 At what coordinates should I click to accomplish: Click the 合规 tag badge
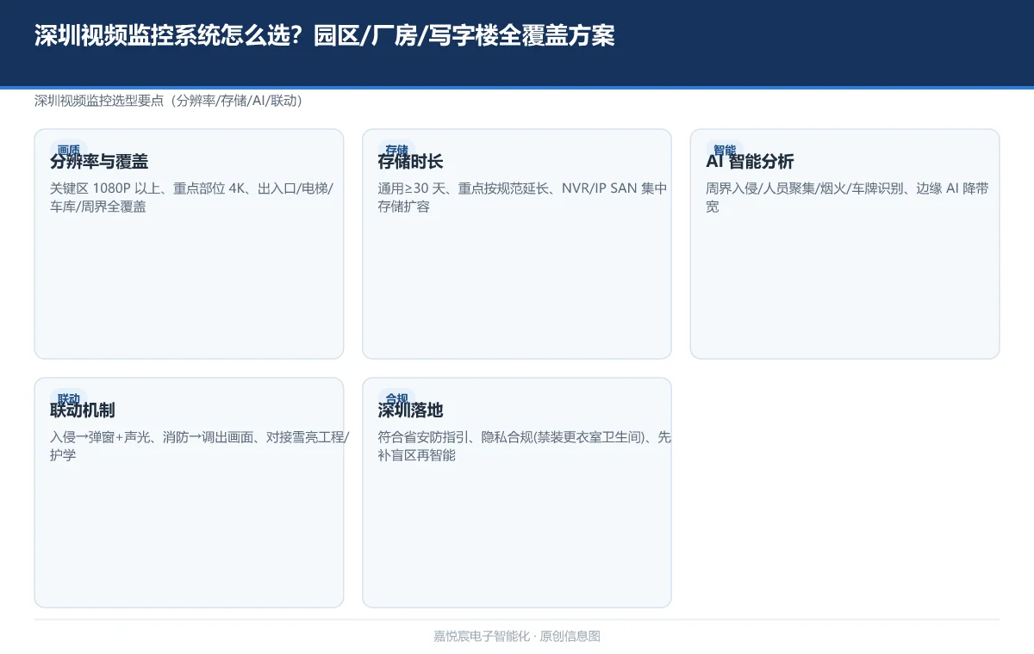[x=396, y=398]
